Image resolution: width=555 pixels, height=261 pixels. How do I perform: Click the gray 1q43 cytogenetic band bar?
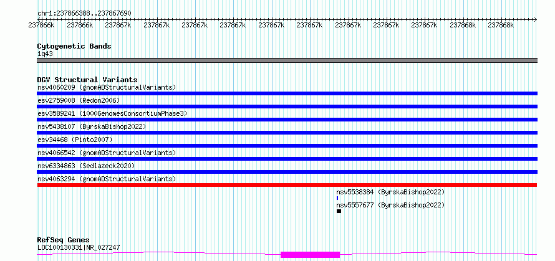(287, 60)
